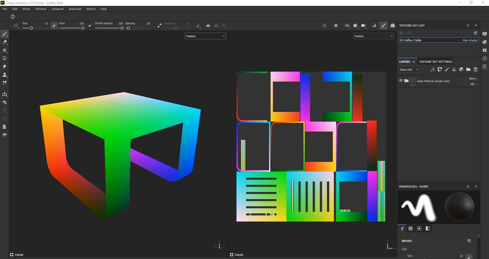
Task: Click the open-box icon at bottom of left toolbar
Action: coord(5,135)
